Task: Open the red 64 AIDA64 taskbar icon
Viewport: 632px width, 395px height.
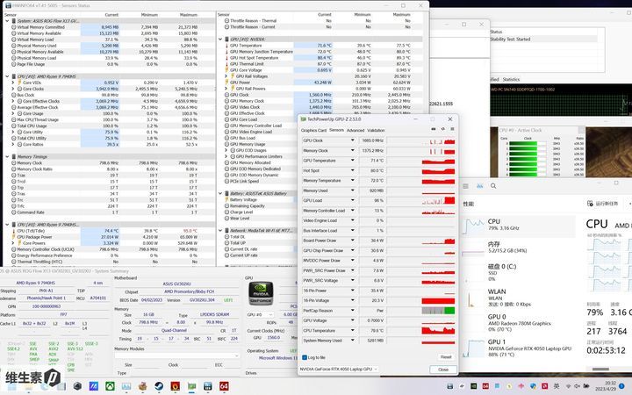Action: click(x=224, y=386)
